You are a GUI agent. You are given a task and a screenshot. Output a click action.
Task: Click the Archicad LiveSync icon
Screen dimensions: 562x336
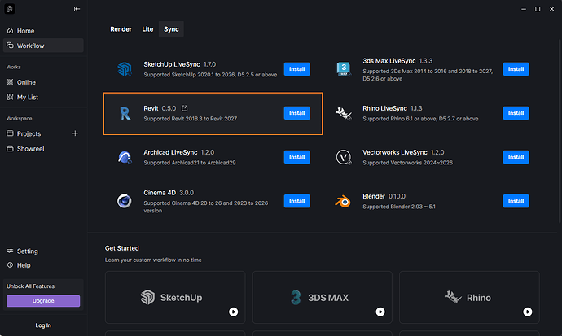click(125, 157)
